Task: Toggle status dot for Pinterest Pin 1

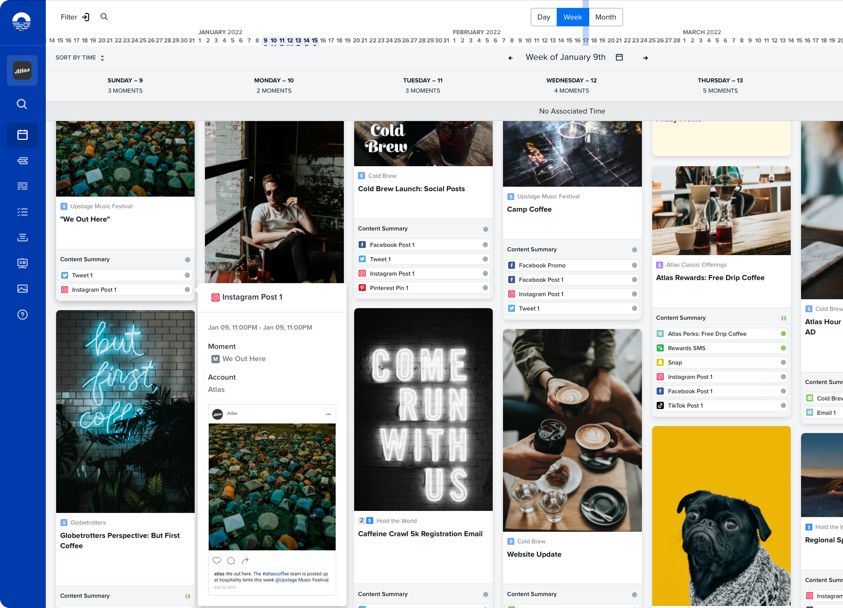Action: [x=485, y=288]
